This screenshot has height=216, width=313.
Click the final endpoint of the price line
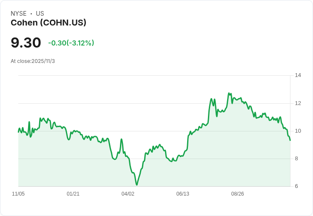290,140
